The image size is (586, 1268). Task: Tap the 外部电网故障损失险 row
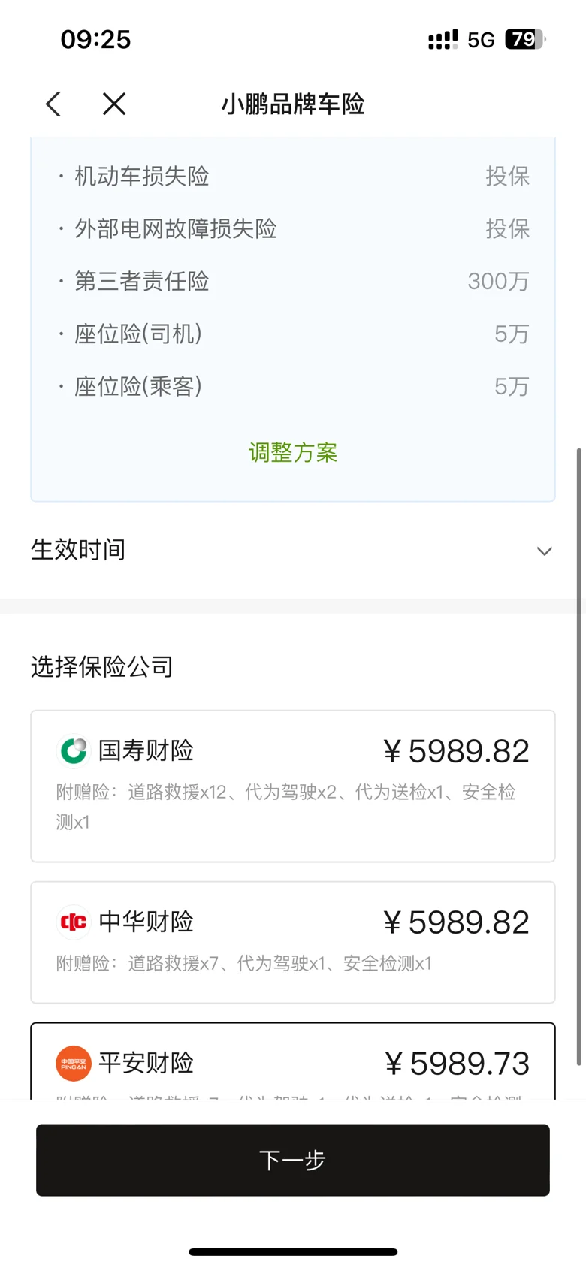(x=293, y=228)
